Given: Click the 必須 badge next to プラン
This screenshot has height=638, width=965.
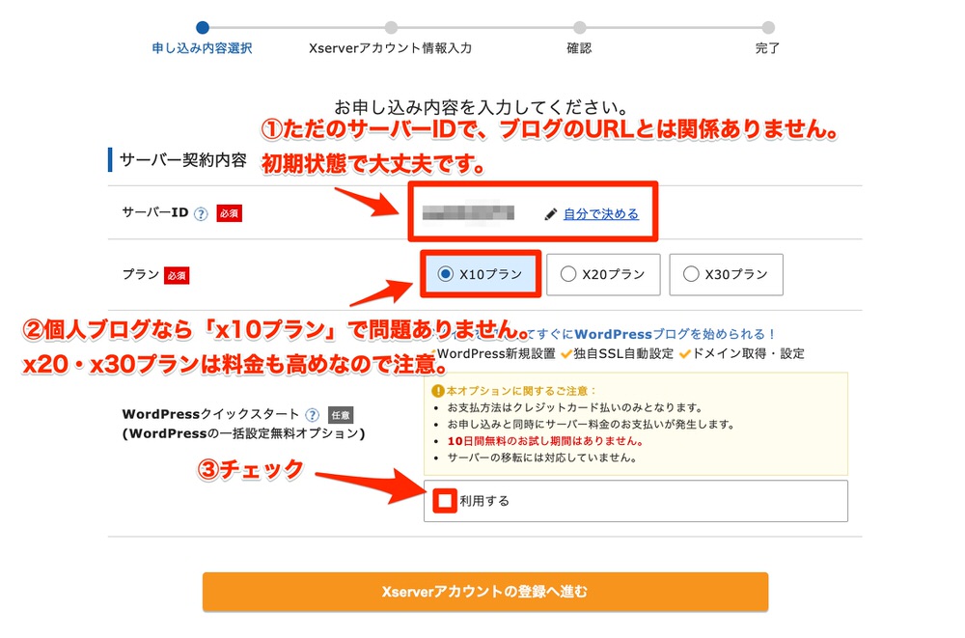Looking at the screenshot, I should [177, 275].
